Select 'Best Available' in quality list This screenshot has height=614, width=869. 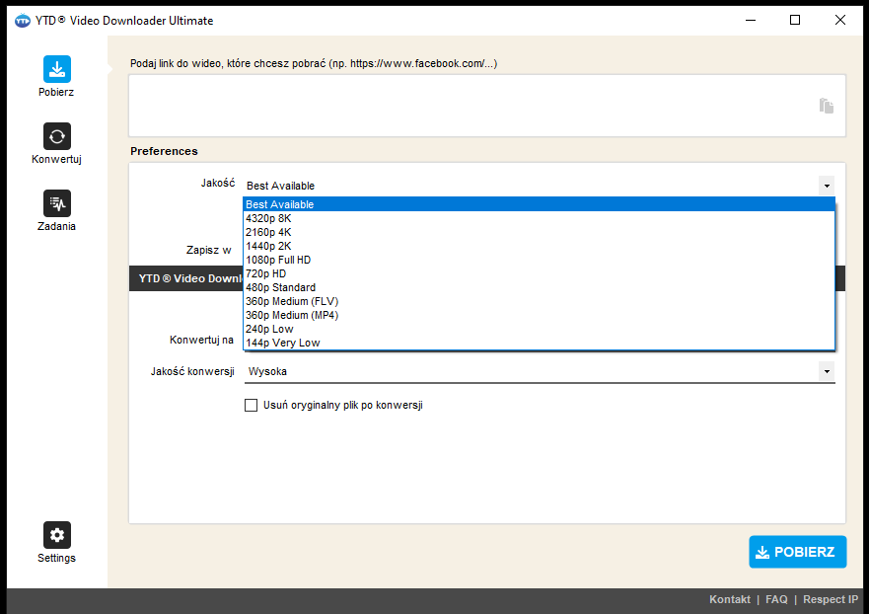539,204
